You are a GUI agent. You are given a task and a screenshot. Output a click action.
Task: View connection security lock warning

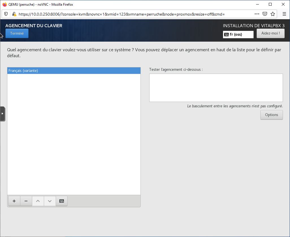pyautogui.click(x=14, y=14)
